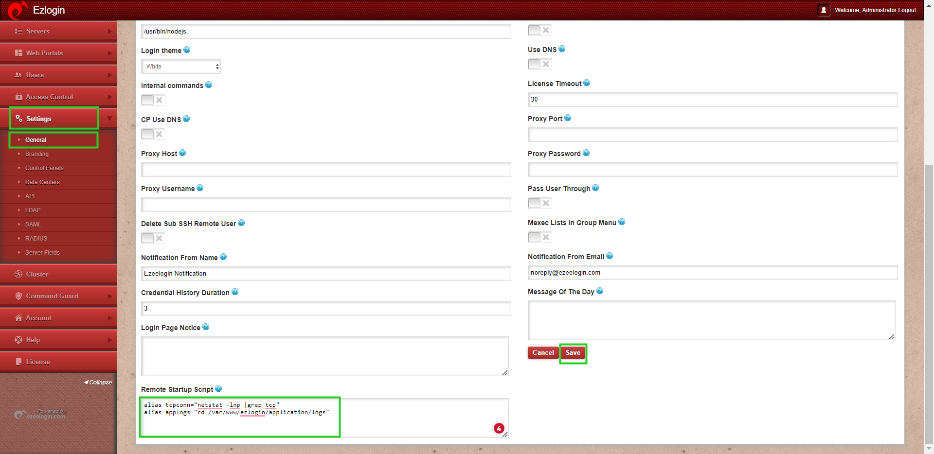Open help tooltip for Proxy Username
Image resolution: width=934 pixels, height=454 pixels.
(x=200, y=188)
